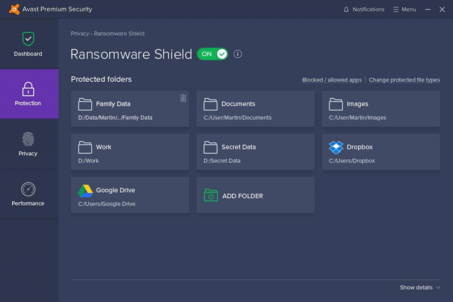Turn off the Ransomware Shield toggle
Viewport: 453px width, 302px height.
pos(212,54)
